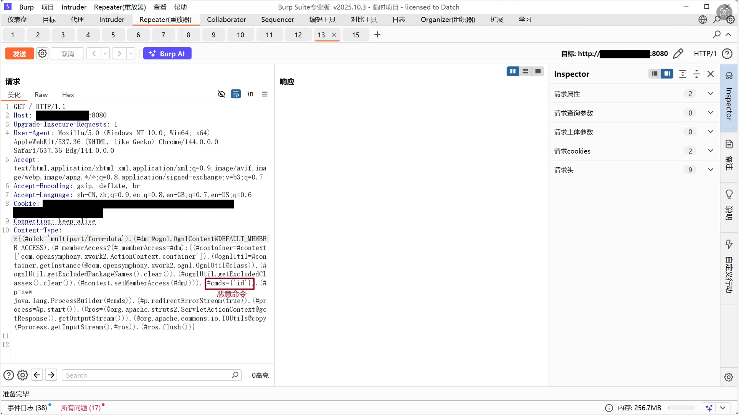739x415 pixels.
Task: Open the 项目 menu
Action: 48,7
